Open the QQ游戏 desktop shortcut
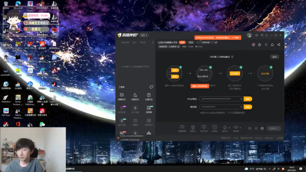 click(x=18, y=85)
